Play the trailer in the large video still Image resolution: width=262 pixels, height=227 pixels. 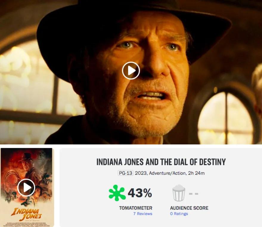pos(131,71)
